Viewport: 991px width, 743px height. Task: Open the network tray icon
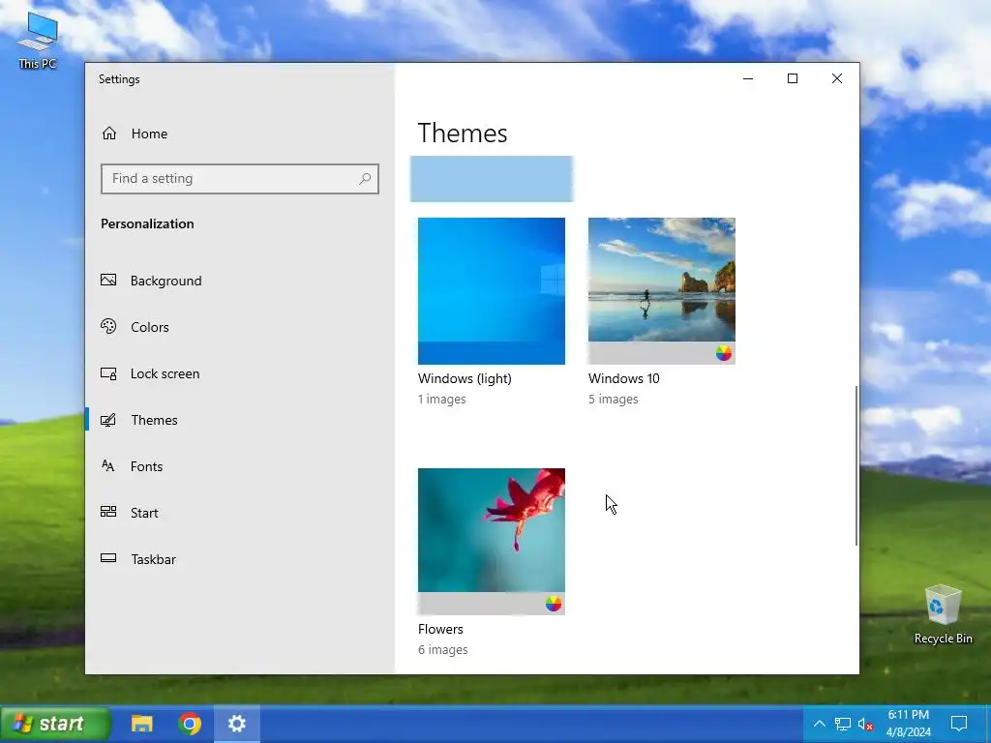coord(842,724)
